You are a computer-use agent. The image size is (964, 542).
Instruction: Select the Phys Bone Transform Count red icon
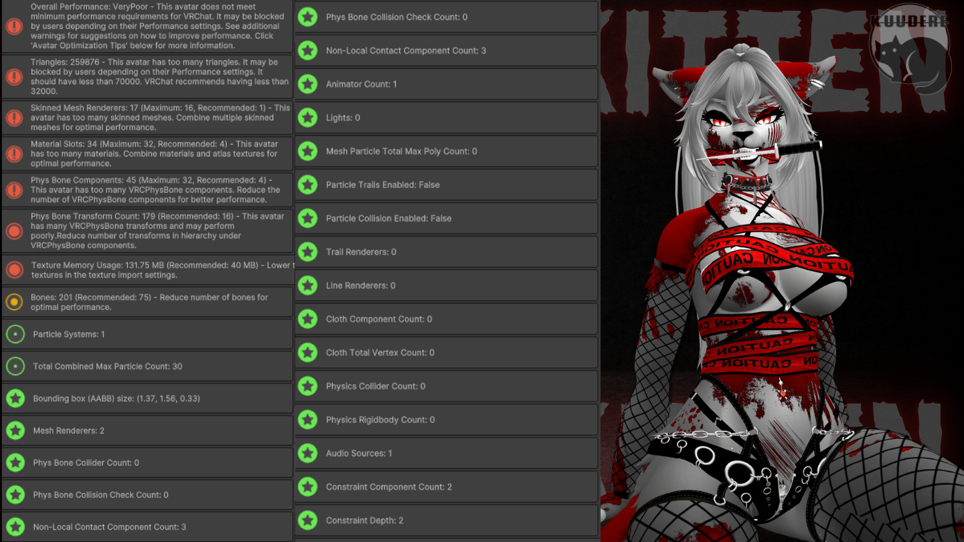point(14,231)
